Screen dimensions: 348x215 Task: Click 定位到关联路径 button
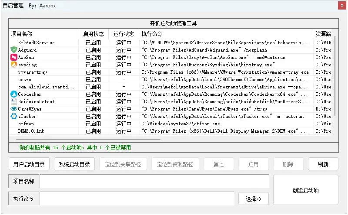tap(123, 164)
